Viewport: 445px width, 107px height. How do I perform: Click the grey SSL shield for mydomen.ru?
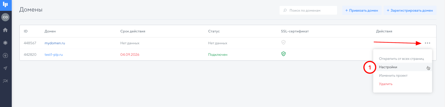(x=283, y=42)
